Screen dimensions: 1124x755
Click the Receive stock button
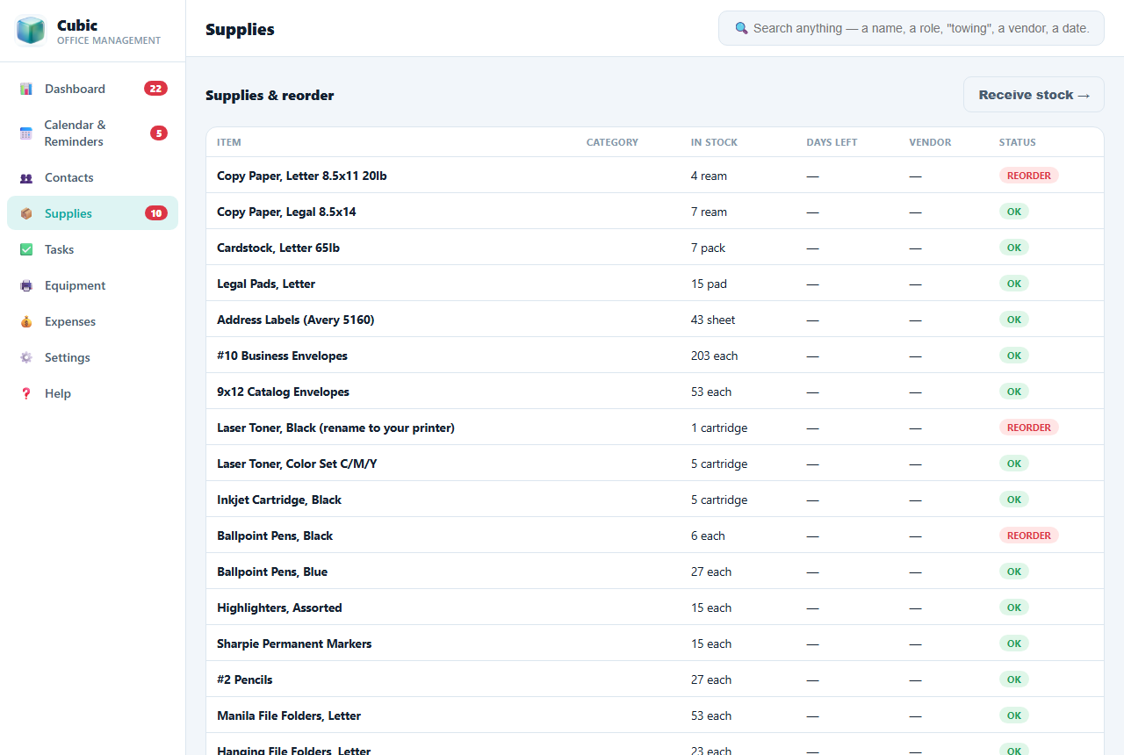coord(1034,95)
